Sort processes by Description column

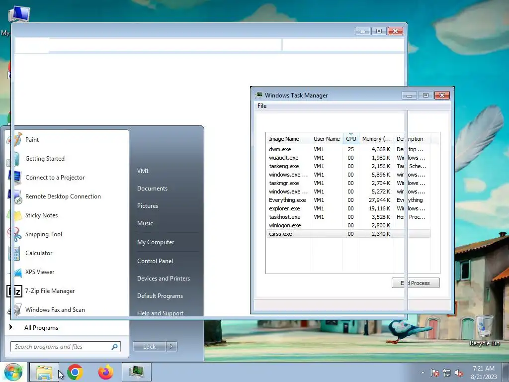click(412, 139)
